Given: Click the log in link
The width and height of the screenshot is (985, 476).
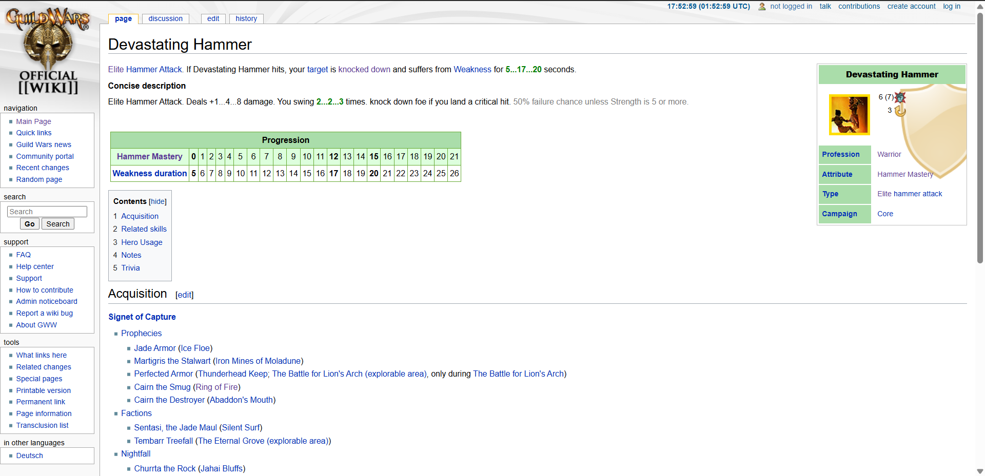Looking at the screenshot, I should coord(952,6).
